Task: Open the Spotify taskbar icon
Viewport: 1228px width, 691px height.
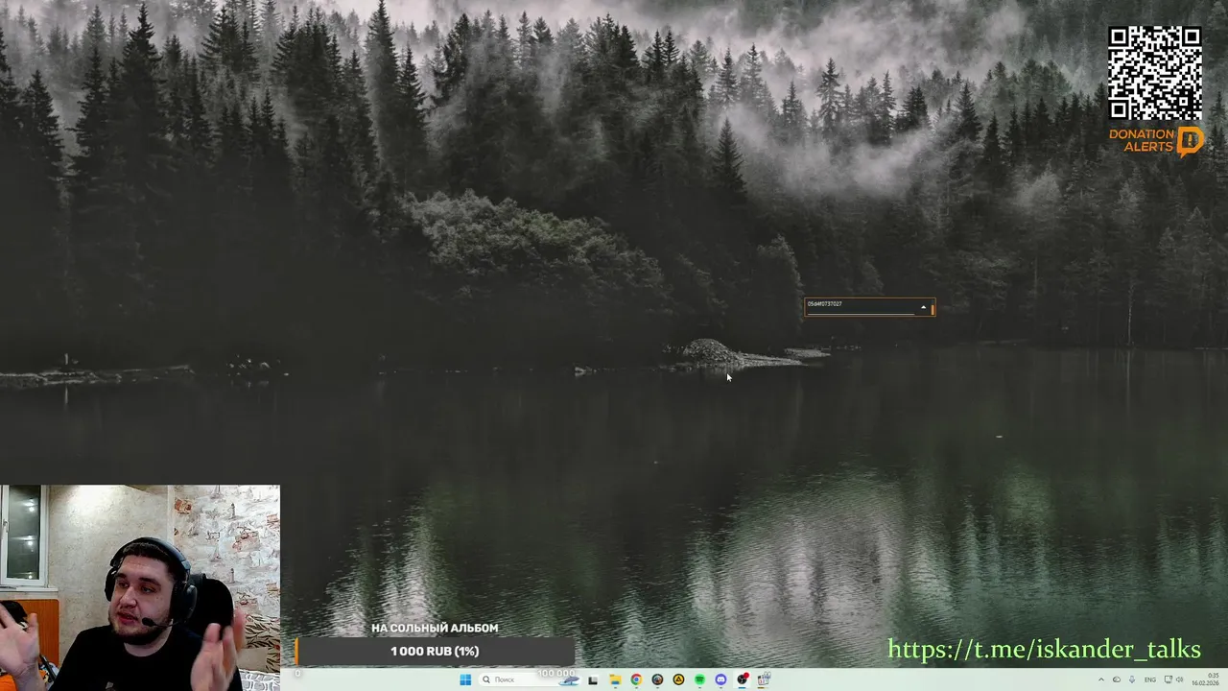Action: 699,679
